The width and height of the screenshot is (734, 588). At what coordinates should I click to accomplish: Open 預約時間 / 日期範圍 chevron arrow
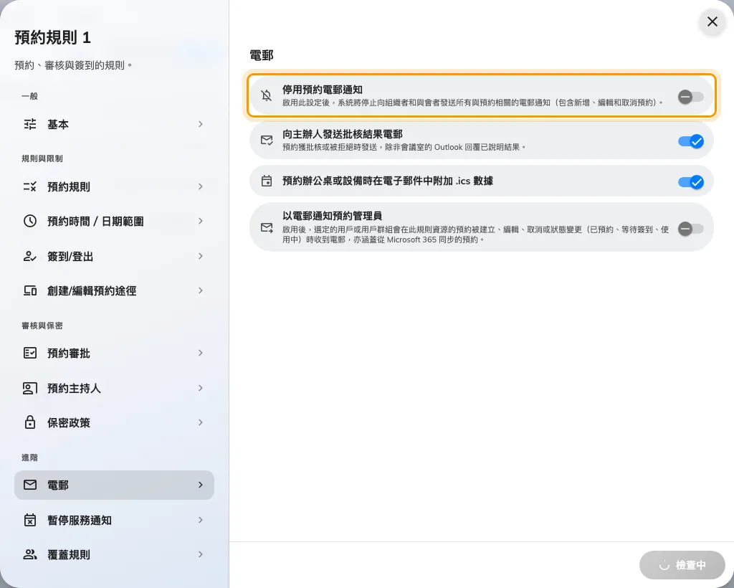point(201,221)
